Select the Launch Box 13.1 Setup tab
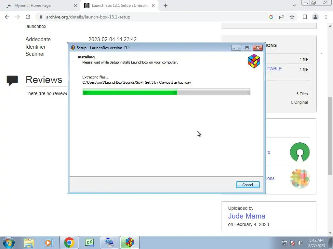The height and width of the screenshot is (249, 333). point(120,6)
